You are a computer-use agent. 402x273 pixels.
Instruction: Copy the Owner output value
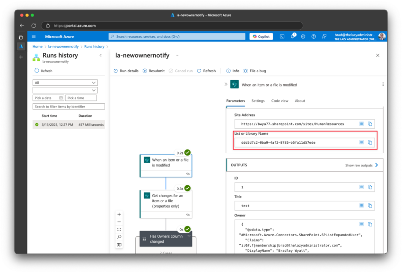tap(370, 224)
